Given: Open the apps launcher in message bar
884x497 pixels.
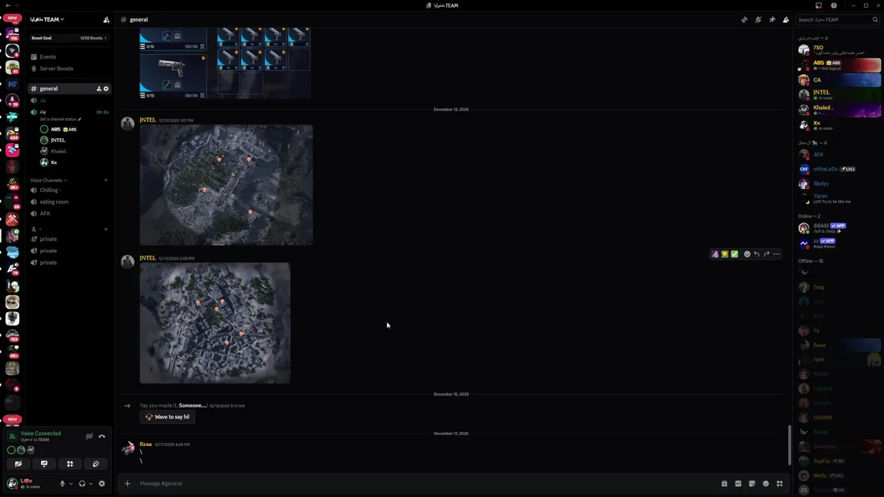Looking at the screenshot, I should tap(779, 484).
